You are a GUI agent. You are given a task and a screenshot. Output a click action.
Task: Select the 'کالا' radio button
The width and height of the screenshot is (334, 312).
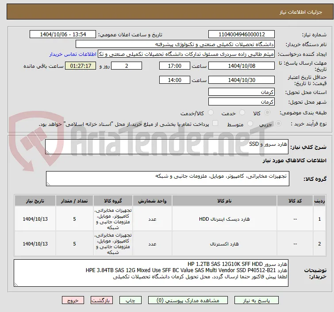(x=267, y=113)
